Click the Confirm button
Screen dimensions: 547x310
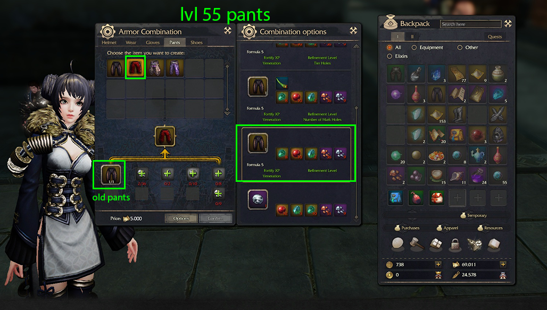(x=216, y=219)
